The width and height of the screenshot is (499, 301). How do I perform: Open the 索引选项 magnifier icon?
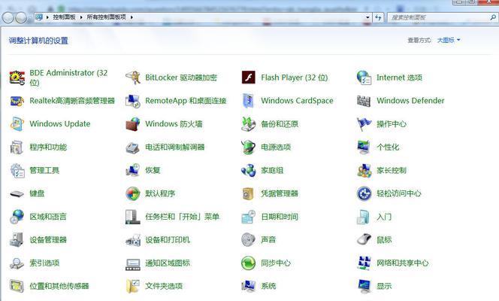(17, 263)
